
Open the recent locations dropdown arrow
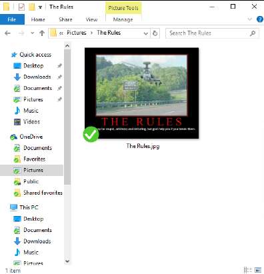(32, 33)
